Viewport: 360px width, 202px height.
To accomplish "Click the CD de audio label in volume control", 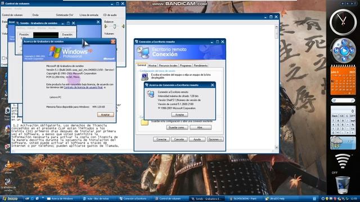I will [110, 15].
